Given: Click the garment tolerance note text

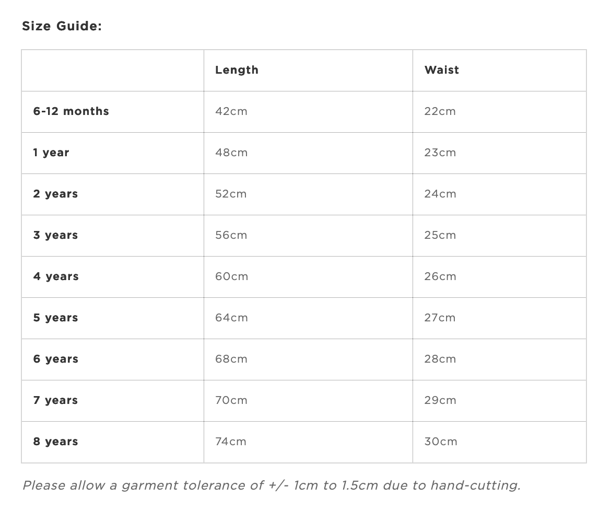Looking at the screenshot, I should [272, 485].
